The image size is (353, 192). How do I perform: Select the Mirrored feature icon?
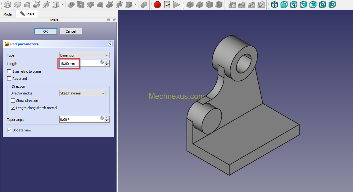(232, 5)
